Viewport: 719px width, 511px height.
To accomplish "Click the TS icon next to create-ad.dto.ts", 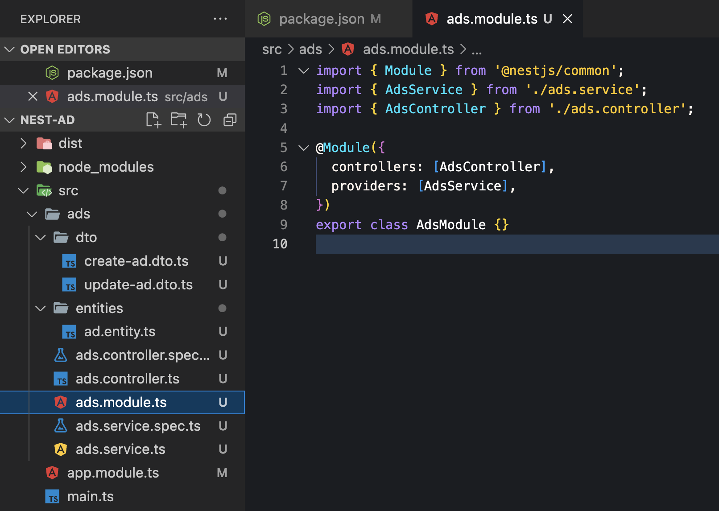I will (x=69, y=261).
